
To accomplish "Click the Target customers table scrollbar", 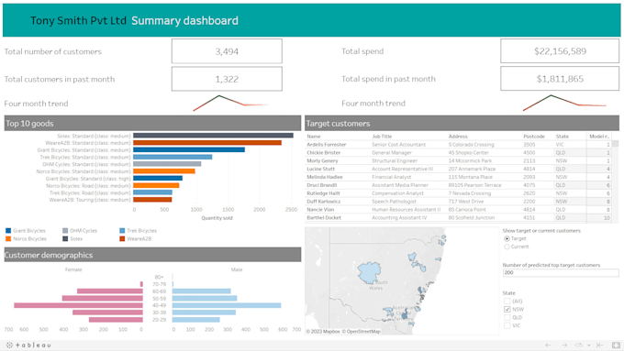I will (615, 144).
